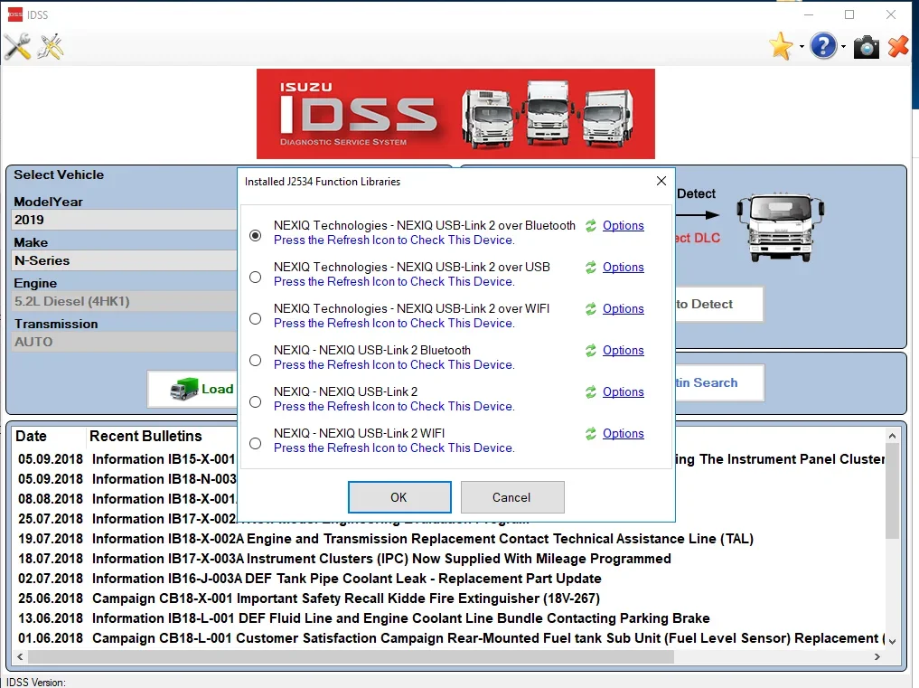Refresh the plain NEXIQ USB-Link 2 device
Viewport: 919px width, 688px height.
[591, 392]
